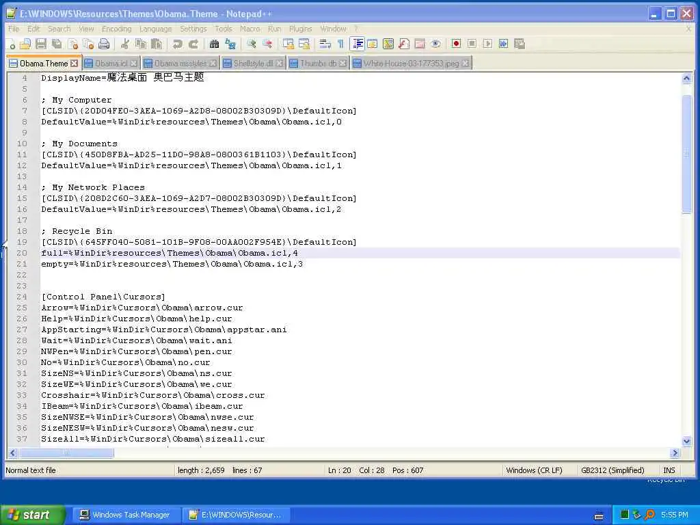This screenshot has height=525, width=700.
Task: Click the Zoom Out toolbar icon
Action: (267, 44)
